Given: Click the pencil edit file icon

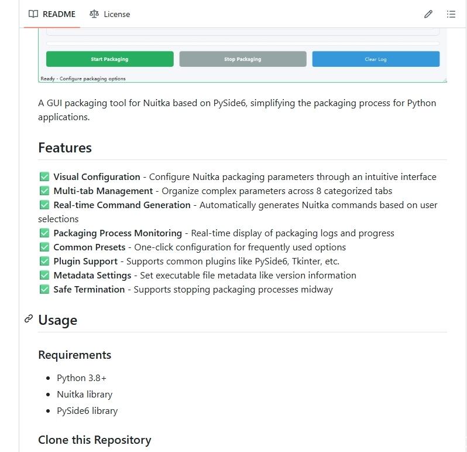Looking at the screenshot, I should pos(428,14).
